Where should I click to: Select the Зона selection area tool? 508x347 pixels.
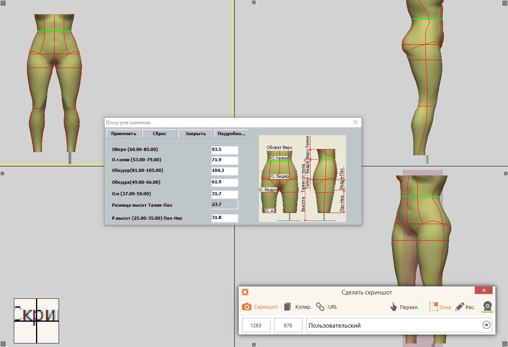pos(434,307)
